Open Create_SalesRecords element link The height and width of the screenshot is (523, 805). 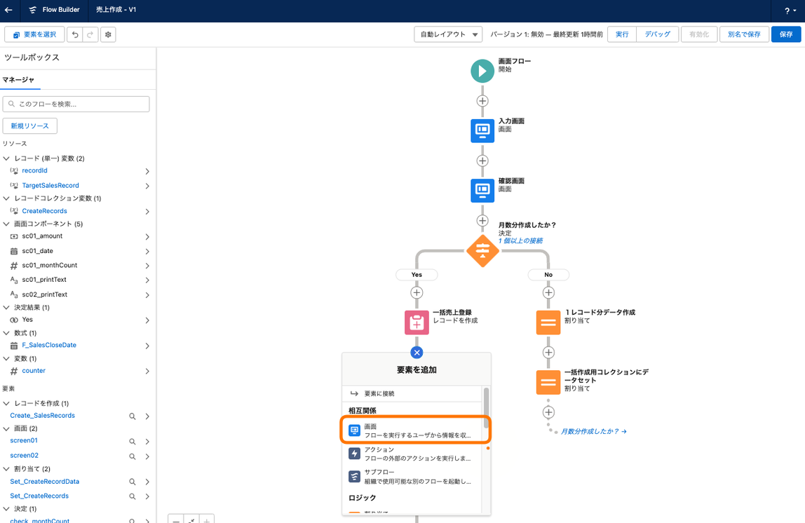click(x=43, y=416)
